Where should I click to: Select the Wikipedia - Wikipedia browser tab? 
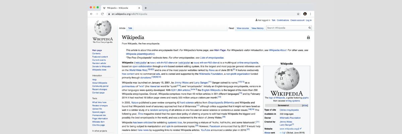pyautogui.click(x=121, y=8)
